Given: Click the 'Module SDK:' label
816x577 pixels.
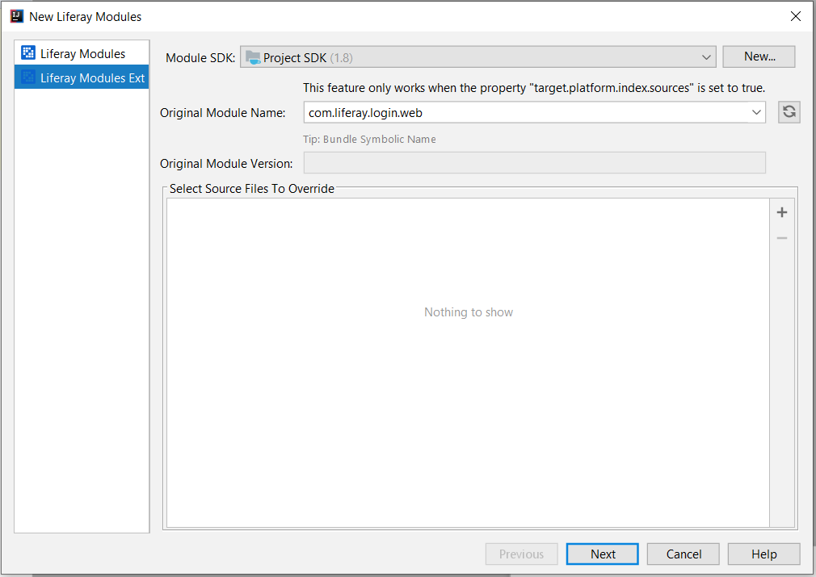Looking at the screenshot, I should tap(200, 58).
